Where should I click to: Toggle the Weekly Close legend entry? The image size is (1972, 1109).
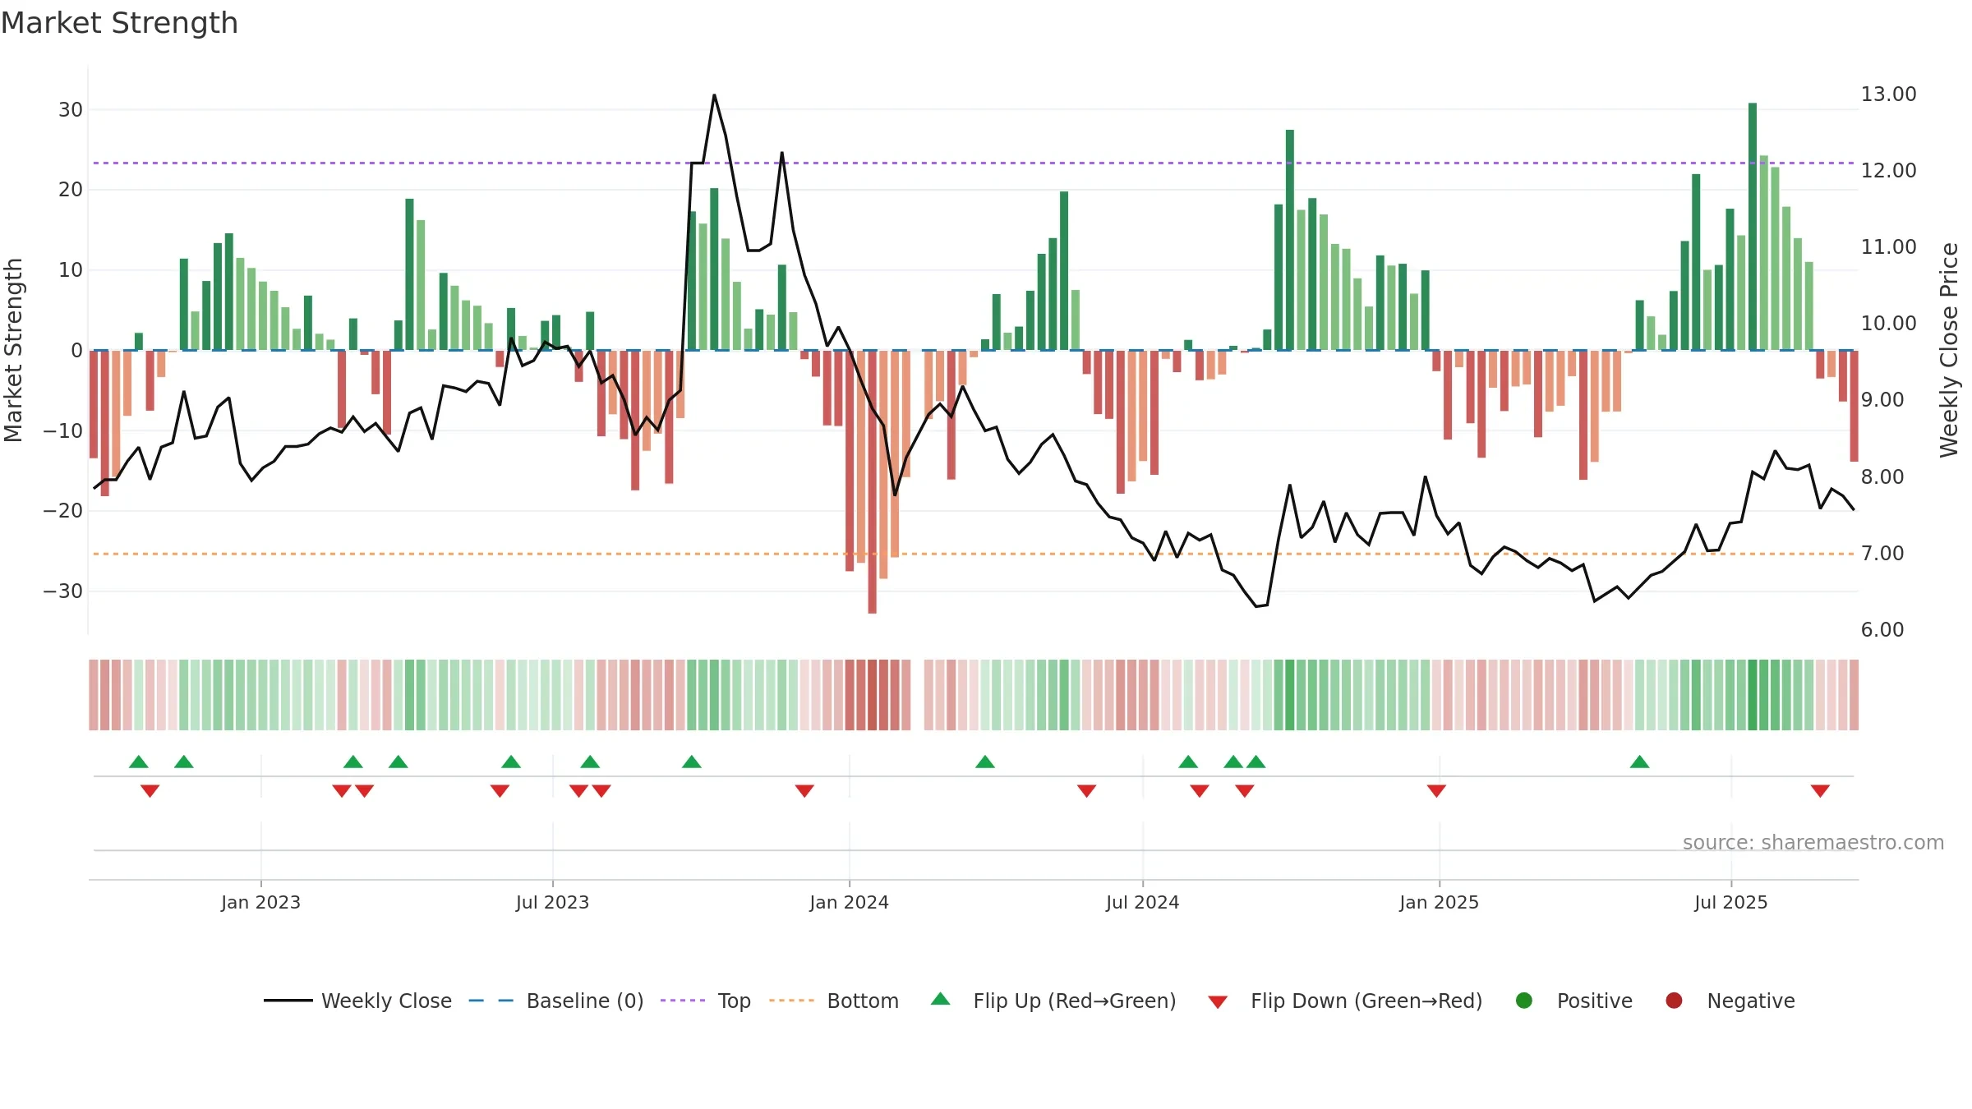pyautogui.click(x=357, y=1001)
